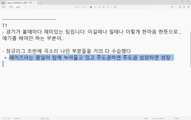
Task: Click the UTF-8 encoding indicator
Action: tap(176, 118)
